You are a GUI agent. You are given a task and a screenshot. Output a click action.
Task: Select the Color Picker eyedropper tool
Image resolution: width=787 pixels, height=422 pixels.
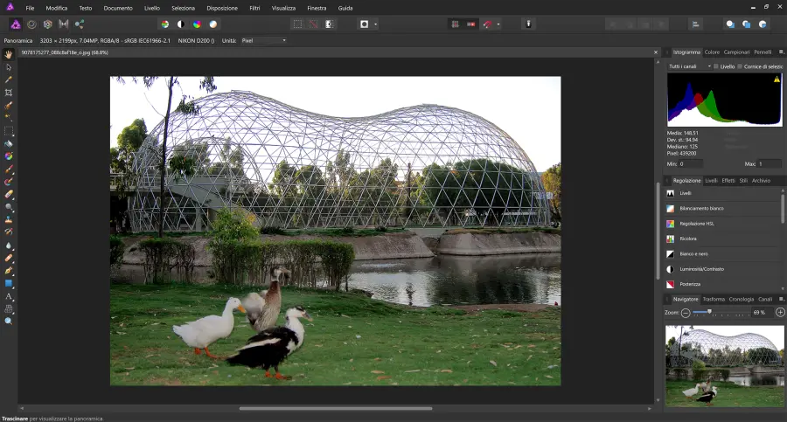tap(9, 80)
